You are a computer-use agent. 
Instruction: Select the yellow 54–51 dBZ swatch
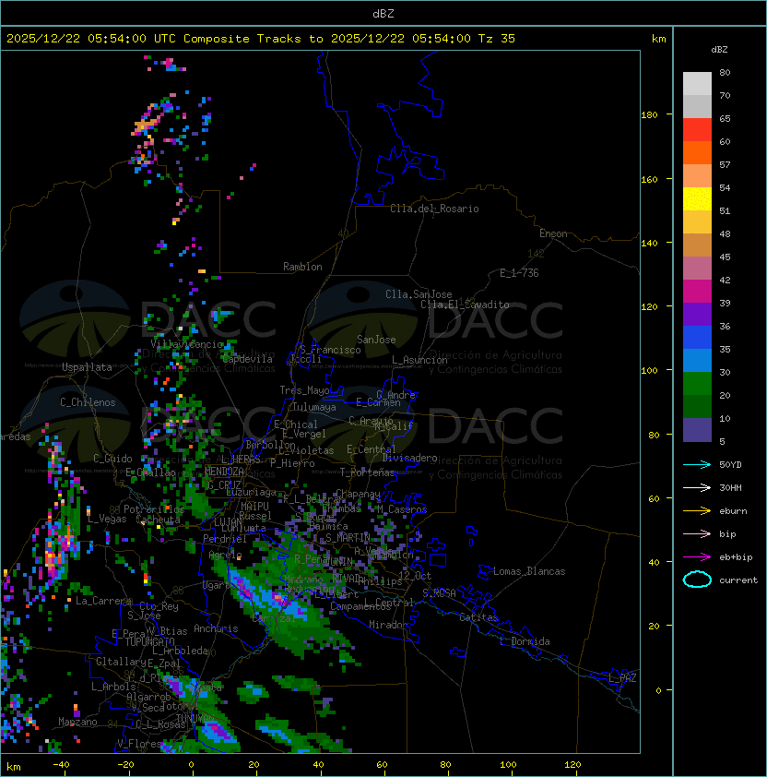point(697,198)
